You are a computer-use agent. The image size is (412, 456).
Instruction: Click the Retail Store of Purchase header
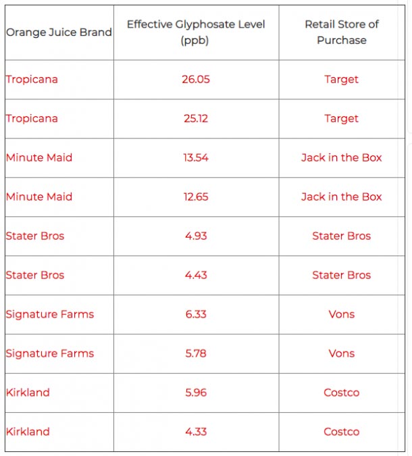click(342, 32)
